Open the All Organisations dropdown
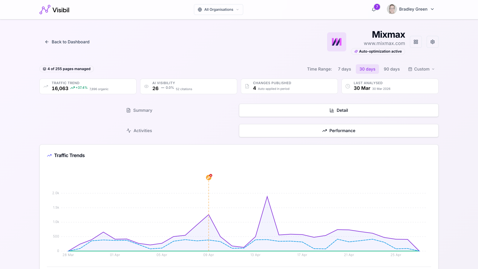This screenshot has width=478, height=269. tap(218, 10)
